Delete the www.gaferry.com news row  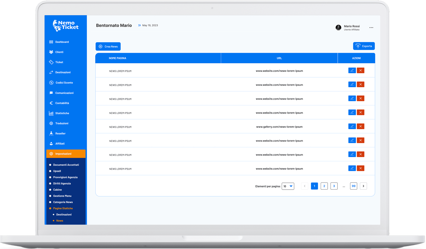(x=360, y=126)
